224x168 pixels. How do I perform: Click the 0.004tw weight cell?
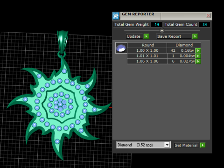tap(187, 56)
